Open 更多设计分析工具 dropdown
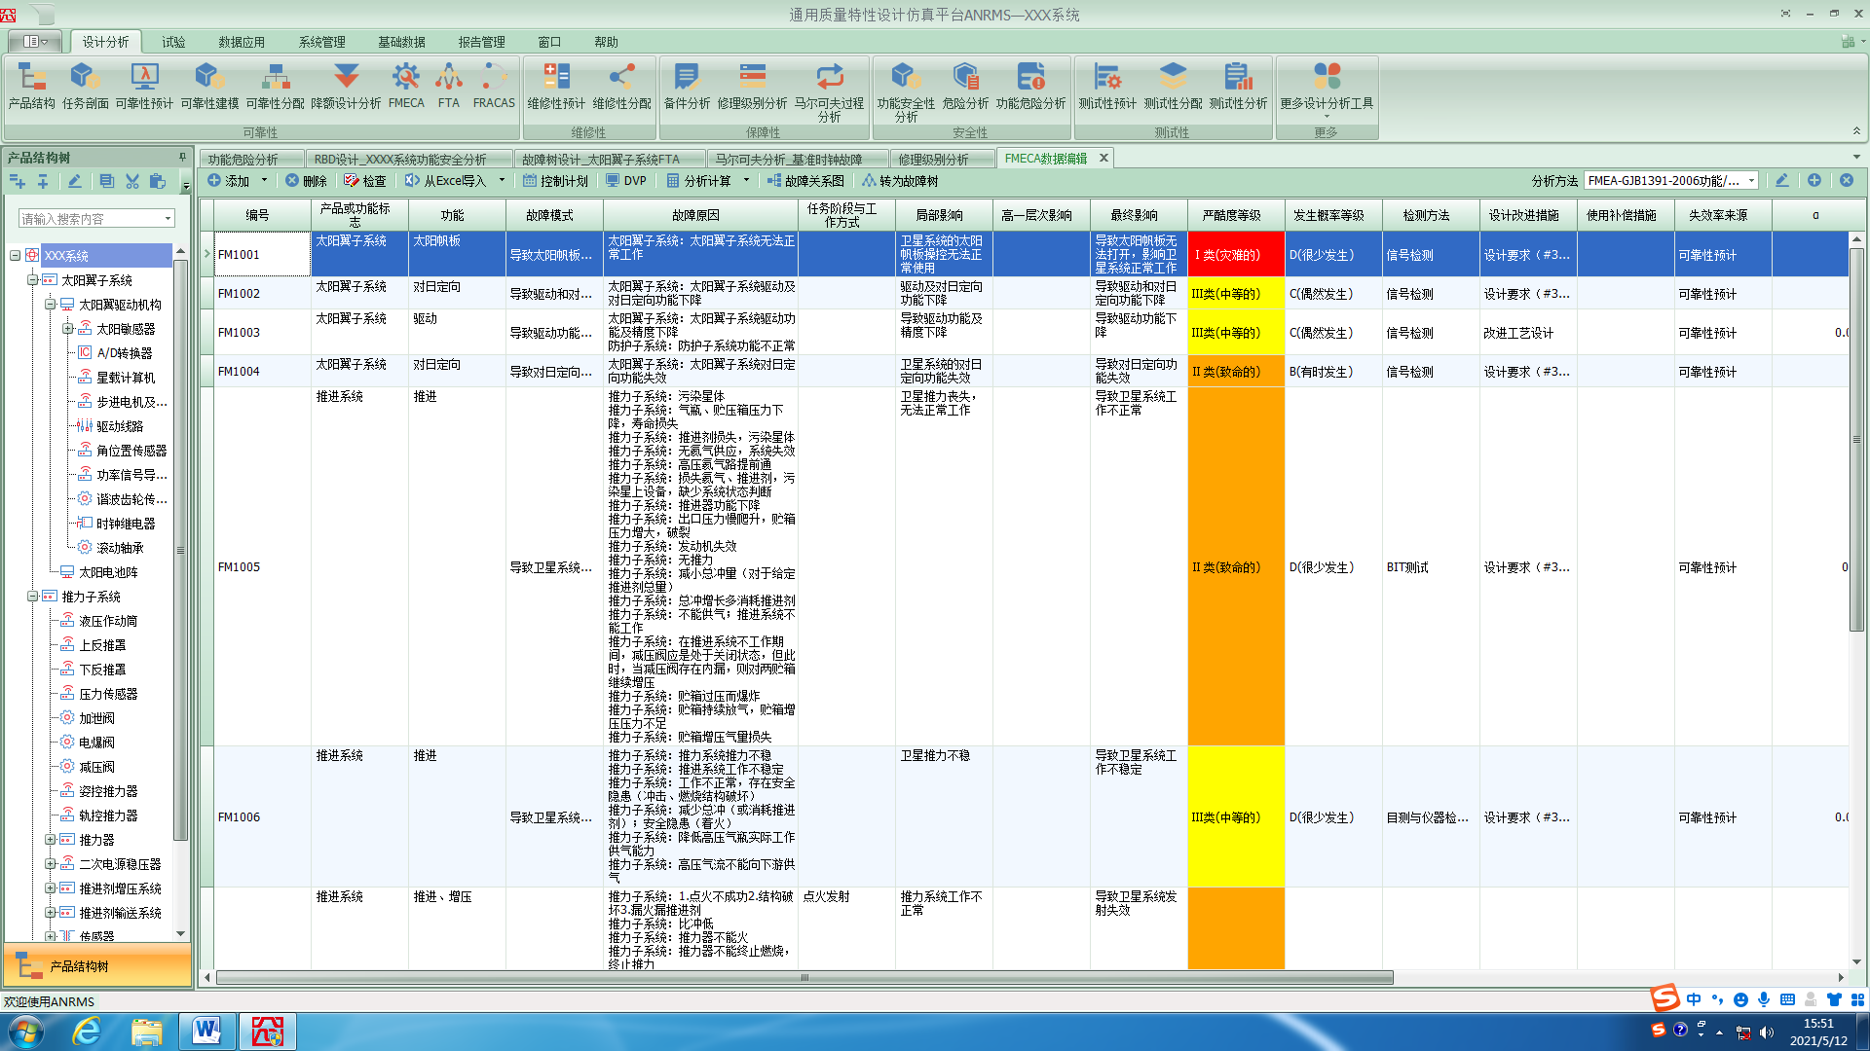 pos(1327,91)
